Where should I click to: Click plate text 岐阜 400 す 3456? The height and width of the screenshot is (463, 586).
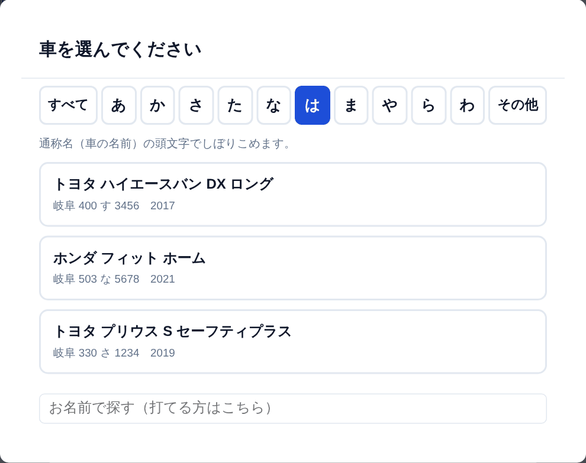96,206
